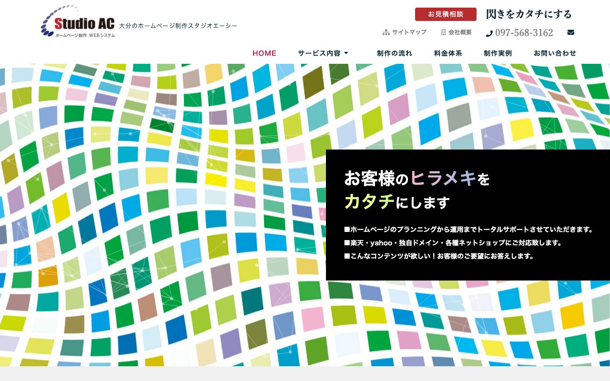Click tagline 大分のホームページ制作スタジオエーシー
Viewport: 610px width, 381px height.
click(x=178, y=26)
